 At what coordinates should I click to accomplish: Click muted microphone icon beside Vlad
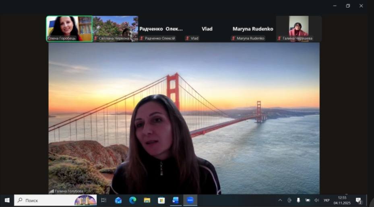(x=187, y=39)
